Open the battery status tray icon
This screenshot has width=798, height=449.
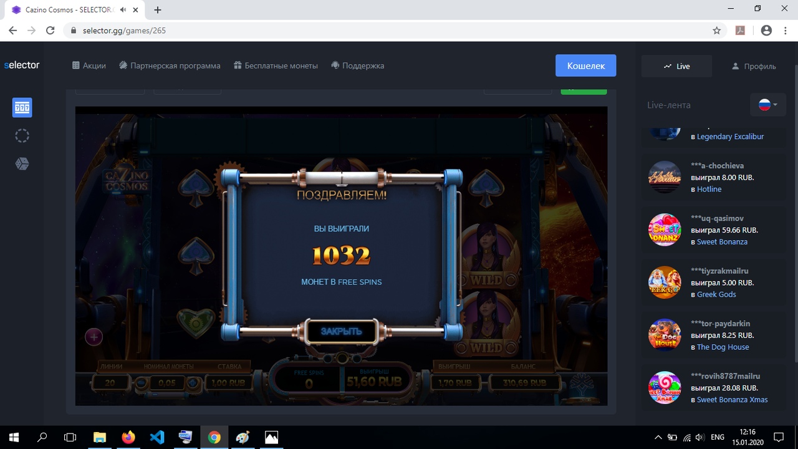tap(673, 437)
